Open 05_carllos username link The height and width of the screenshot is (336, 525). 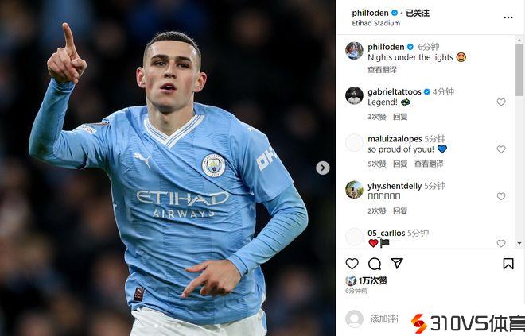(x=387, y=233)
